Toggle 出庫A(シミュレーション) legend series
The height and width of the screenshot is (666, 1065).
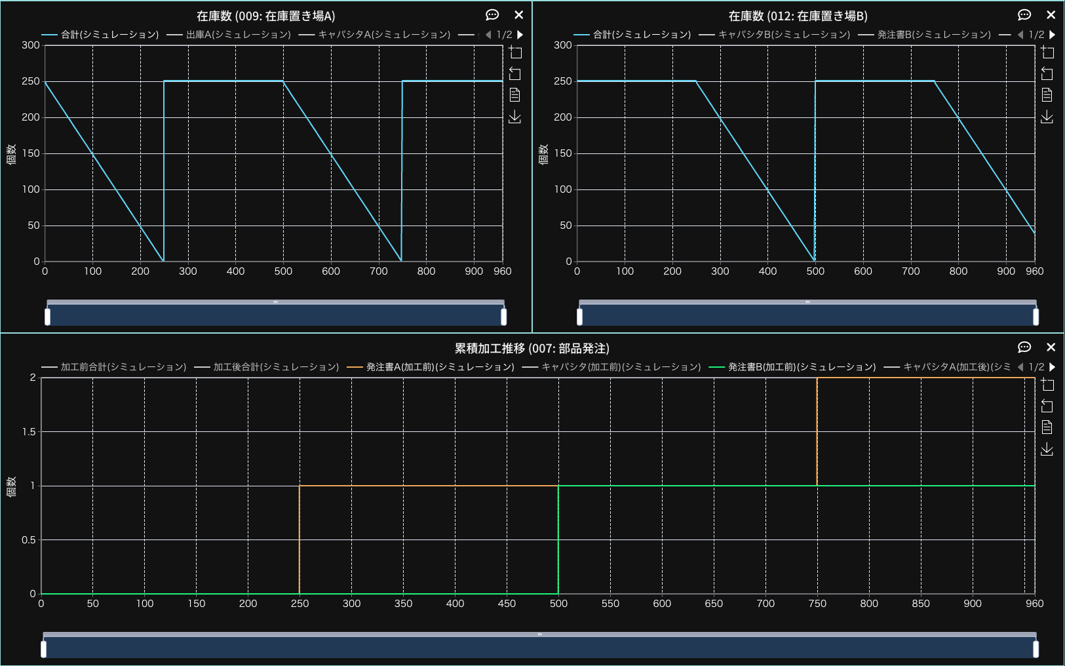point(229,35)
